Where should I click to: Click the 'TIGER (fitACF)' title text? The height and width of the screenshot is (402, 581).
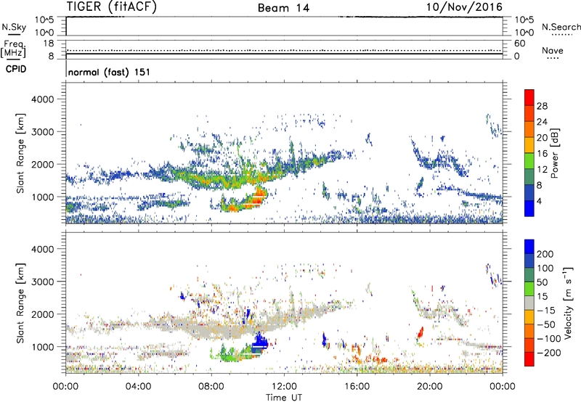click(112, 7)
